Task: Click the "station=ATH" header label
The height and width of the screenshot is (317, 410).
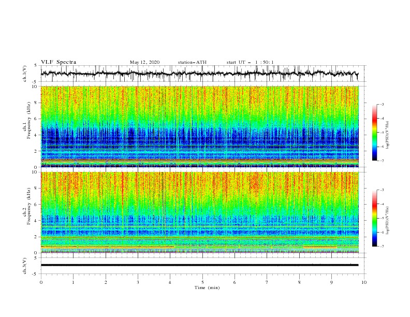Action: 192,62
